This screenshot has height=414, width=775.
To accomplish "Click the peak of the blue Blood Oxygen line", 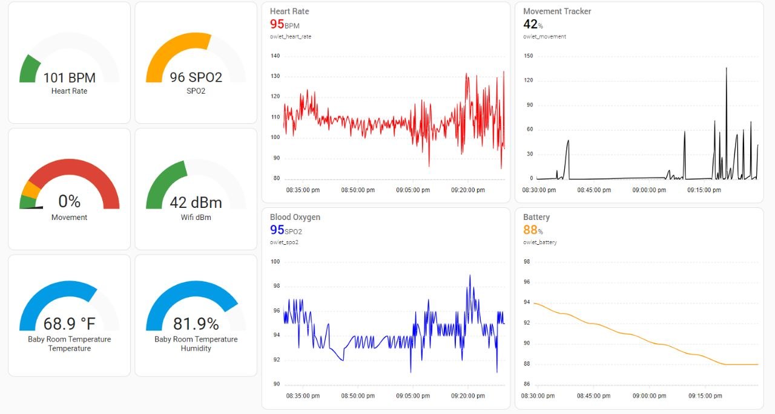I will point(470,274).
